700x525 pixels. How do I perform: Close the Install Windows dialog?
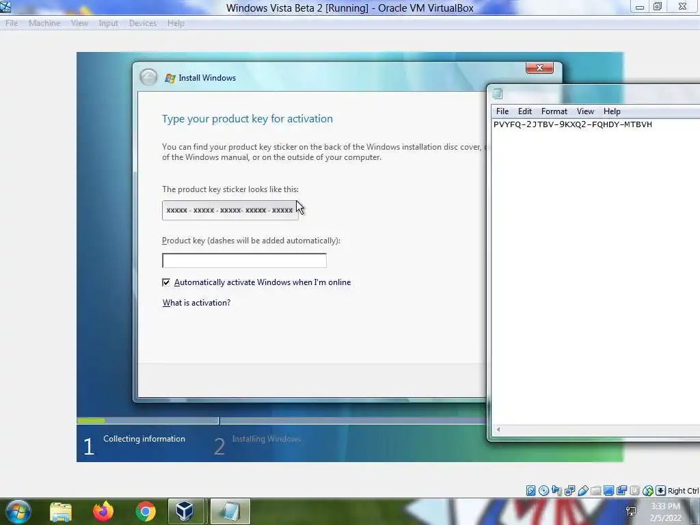click(539, 68)
